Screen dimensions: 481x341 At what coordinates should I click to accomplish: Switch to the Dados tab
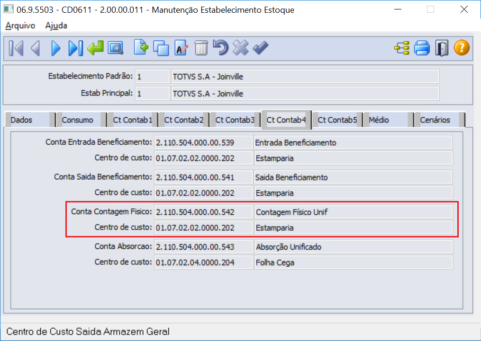pyautogui.click(x=30, y=120)
